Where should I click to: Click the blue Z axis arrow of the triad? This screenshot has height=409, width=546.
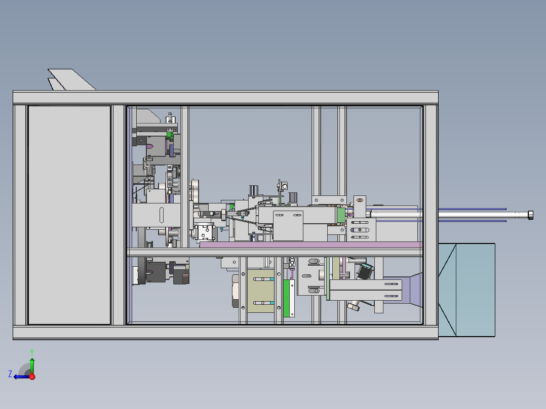[21, 377]
